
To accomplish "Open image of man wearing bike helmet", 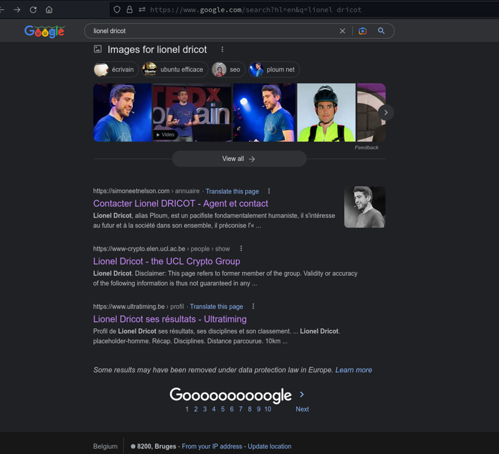I will pos(326,112).
